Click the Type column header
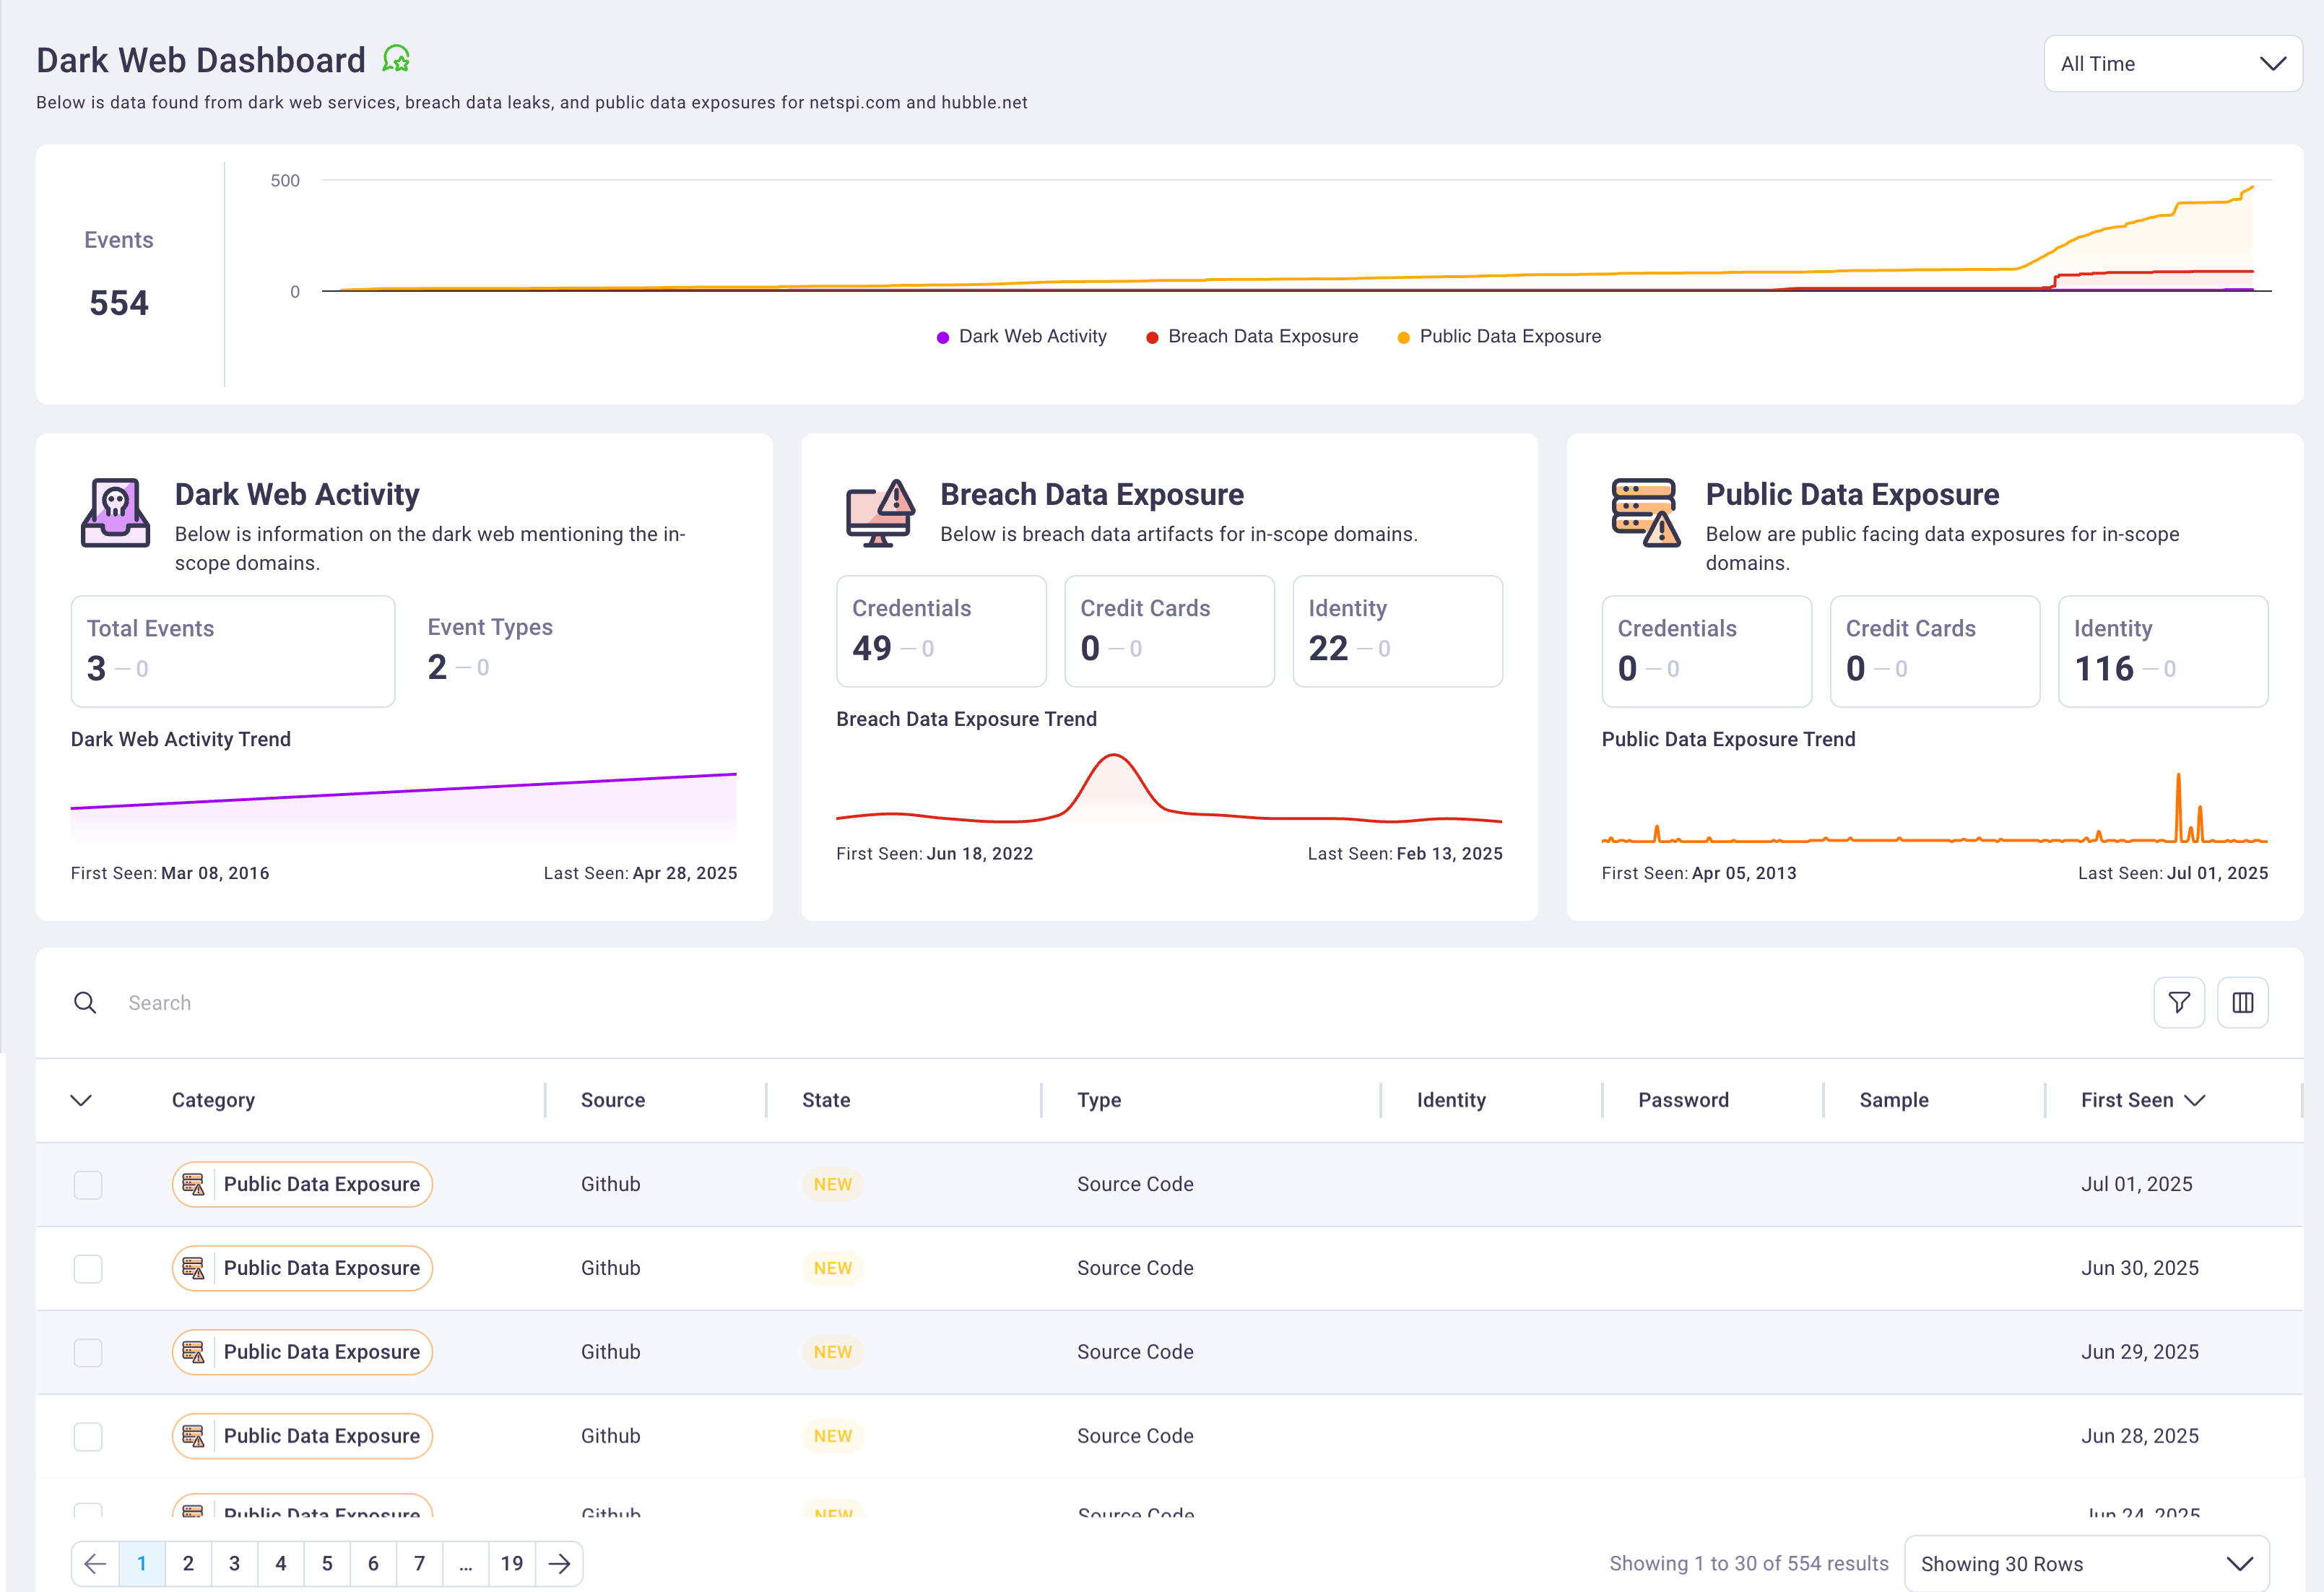This screenshot has height=1592, width=2324. click(x=1099, y=1100)
